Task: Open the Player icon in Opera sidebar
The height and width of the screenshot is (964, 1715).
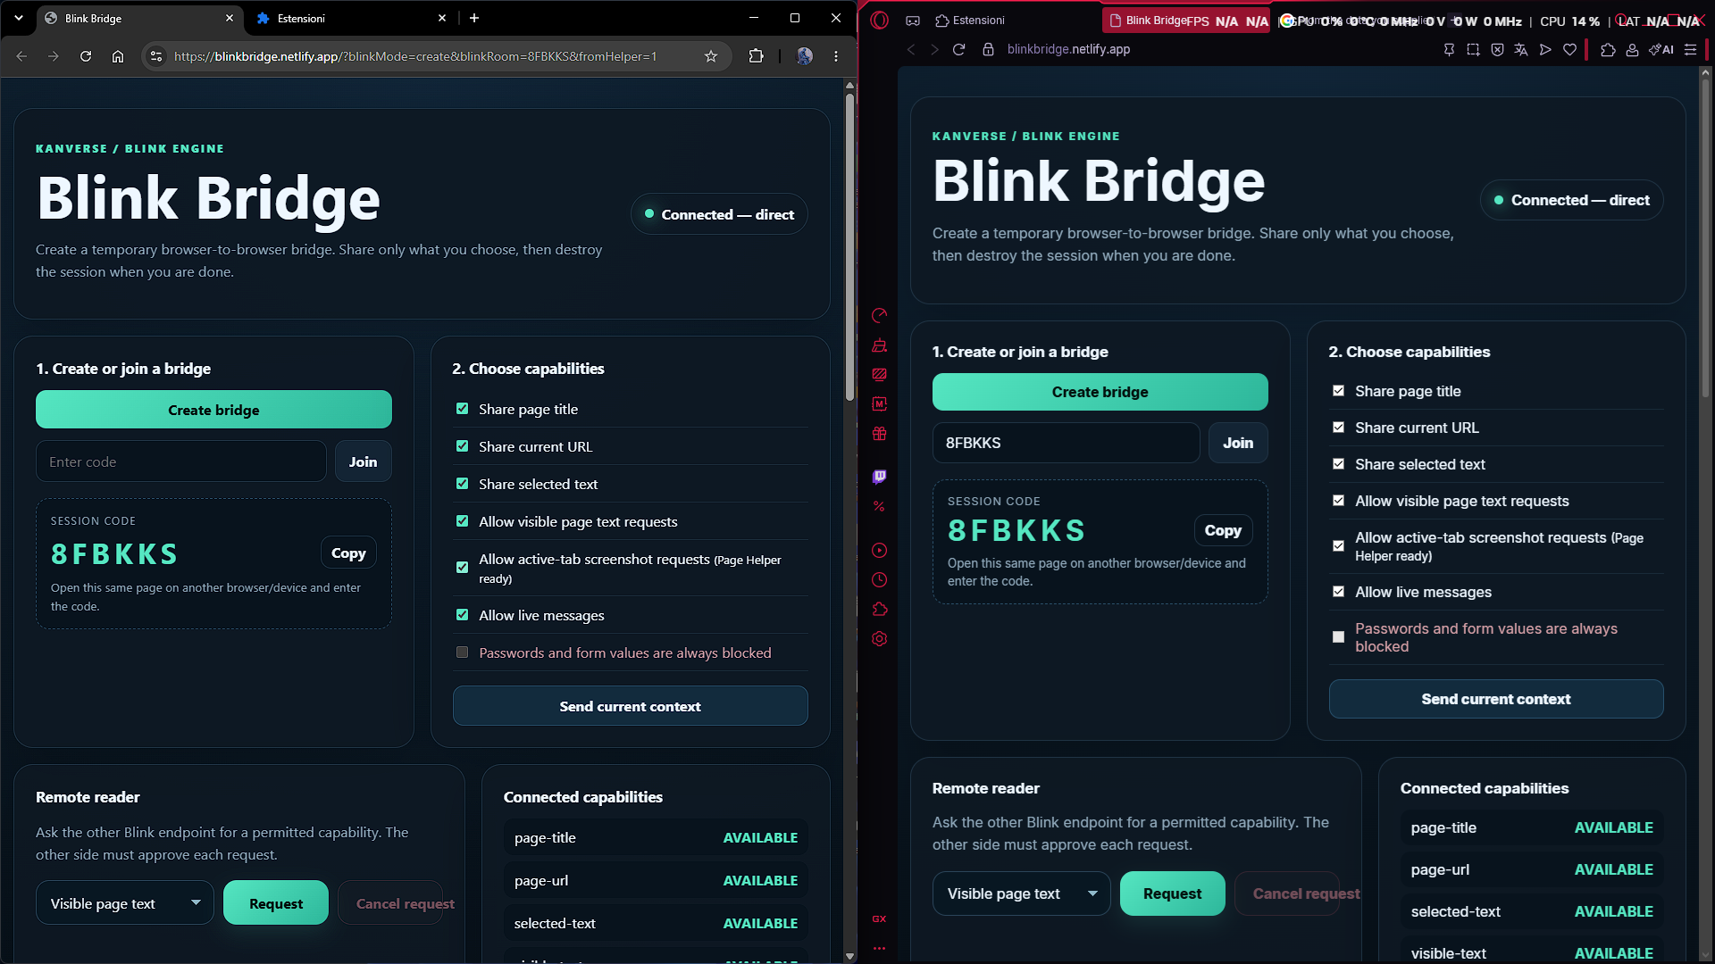Action: (x=879, y=551)
